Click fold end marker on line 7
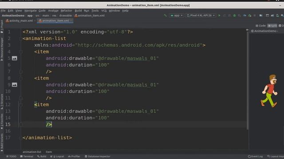The height and width of the screenshot is (159, 284). click(x=21, y=72)
